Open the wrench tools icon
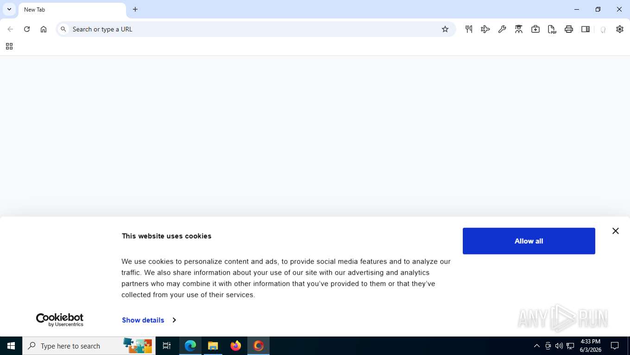The image size is (630, 355). click(x=502, y=29)
